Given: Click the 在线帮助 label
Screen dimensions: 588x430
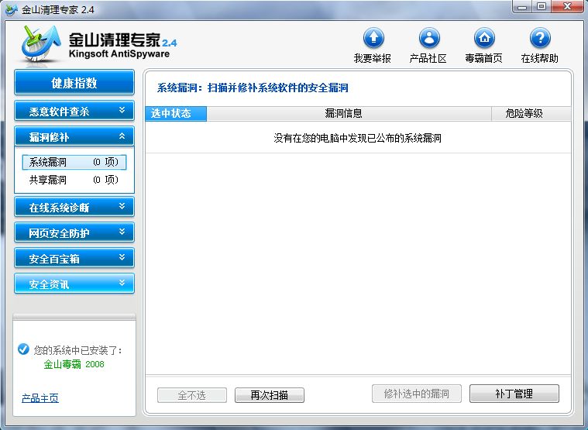Looking at the screenshot, I should (x=540, y=58).
